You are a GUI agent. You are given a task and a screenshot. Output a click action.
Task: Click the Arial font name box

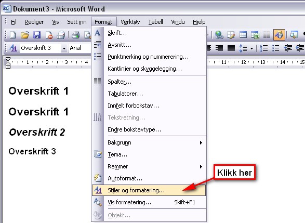point(79,48)
